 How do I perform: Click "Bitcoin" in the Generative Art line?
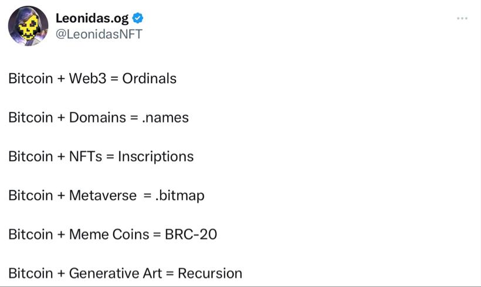31,274
